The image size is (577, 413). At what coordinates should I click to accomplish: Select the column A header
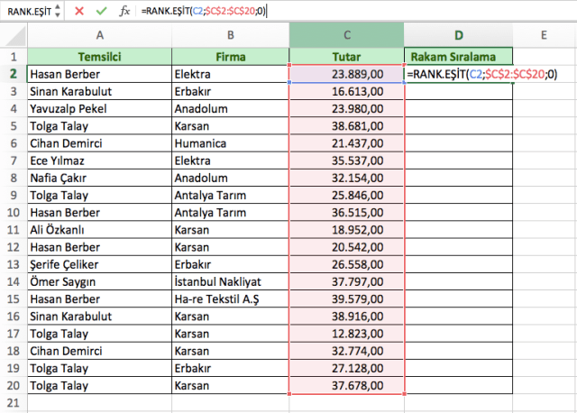pyautogui.click(x=99, y=35)
